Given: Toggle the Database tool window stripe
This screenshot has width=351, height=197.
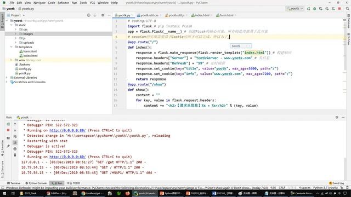Looking at the screenshot, I should pos(349,21).
